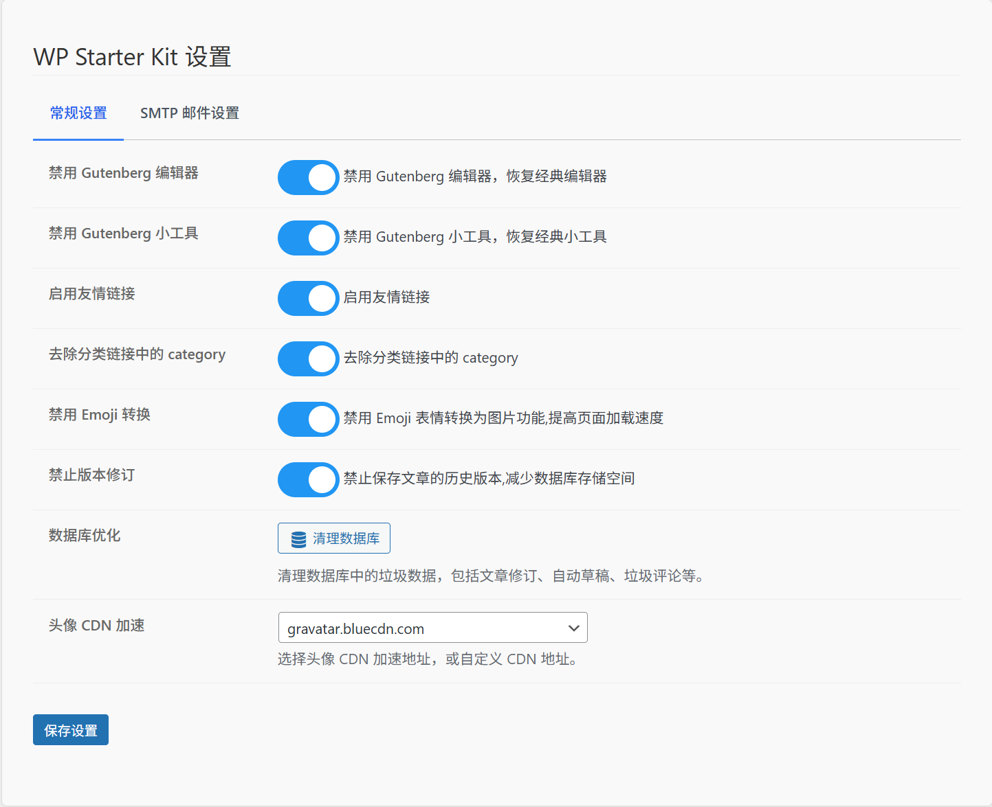Re-enable the friend links toggle switch
The width and height of the screenshot is (992, 807).
(x=308, y=298)
